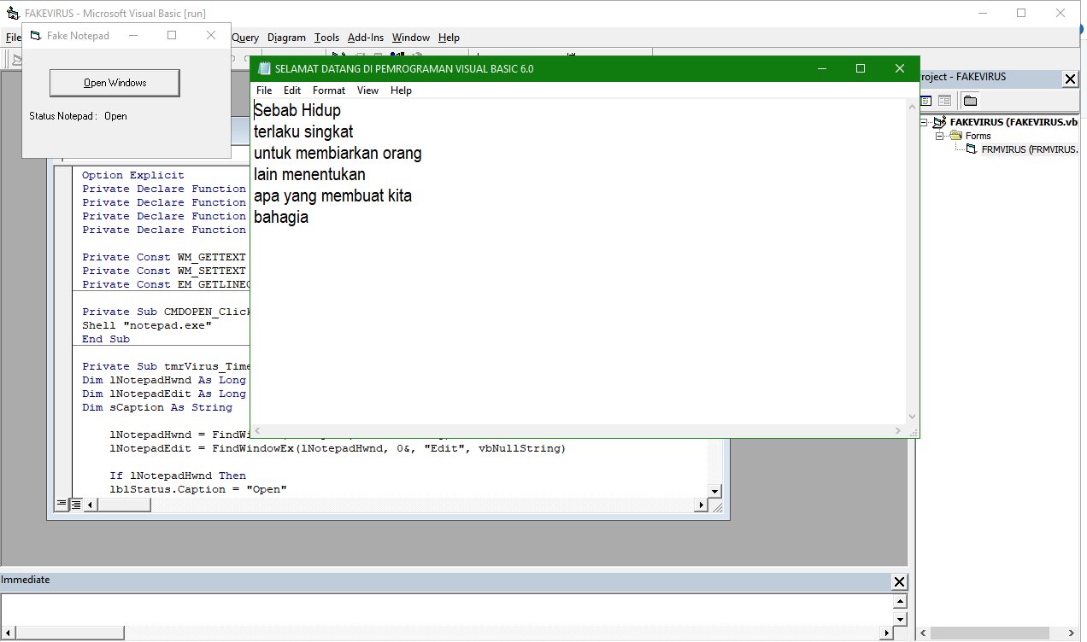Viewport: 1087px width, 642px height.
Task: Click 'Option Explicit' in the code window
Action: (133, 175)
